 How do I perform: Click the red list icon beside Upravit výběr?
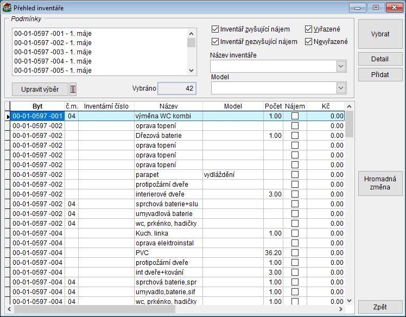click(73, 89)
